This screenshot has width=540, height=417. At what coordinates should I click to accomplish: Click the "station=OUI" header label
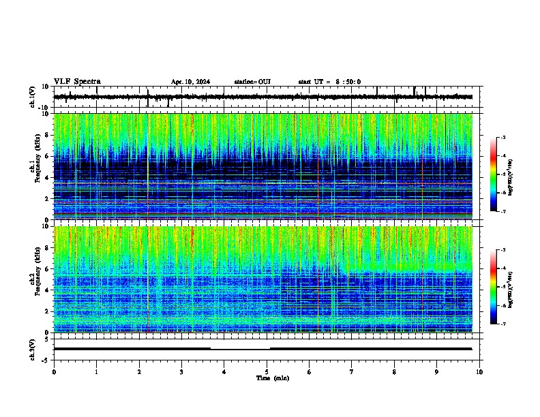click(252, 82)
